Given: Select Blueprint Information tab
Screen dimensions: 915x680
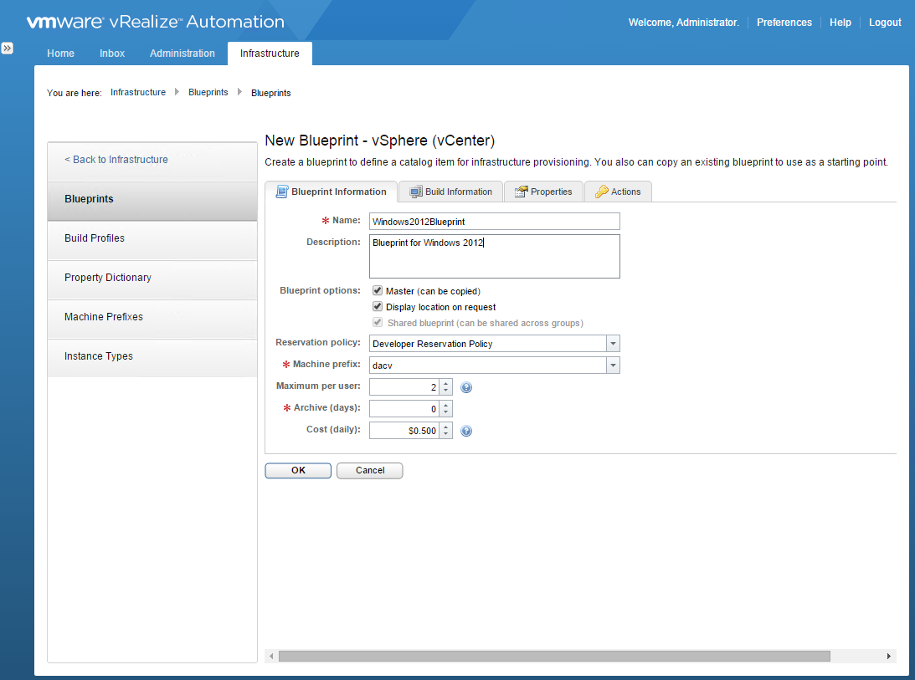Looking at the screenshot, I should click(331, 192).
